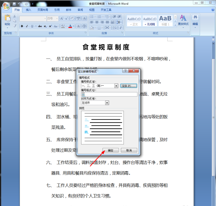Click the 编号格式 input field
This screenshot has width=216, height=206.
tap(109, 94)
